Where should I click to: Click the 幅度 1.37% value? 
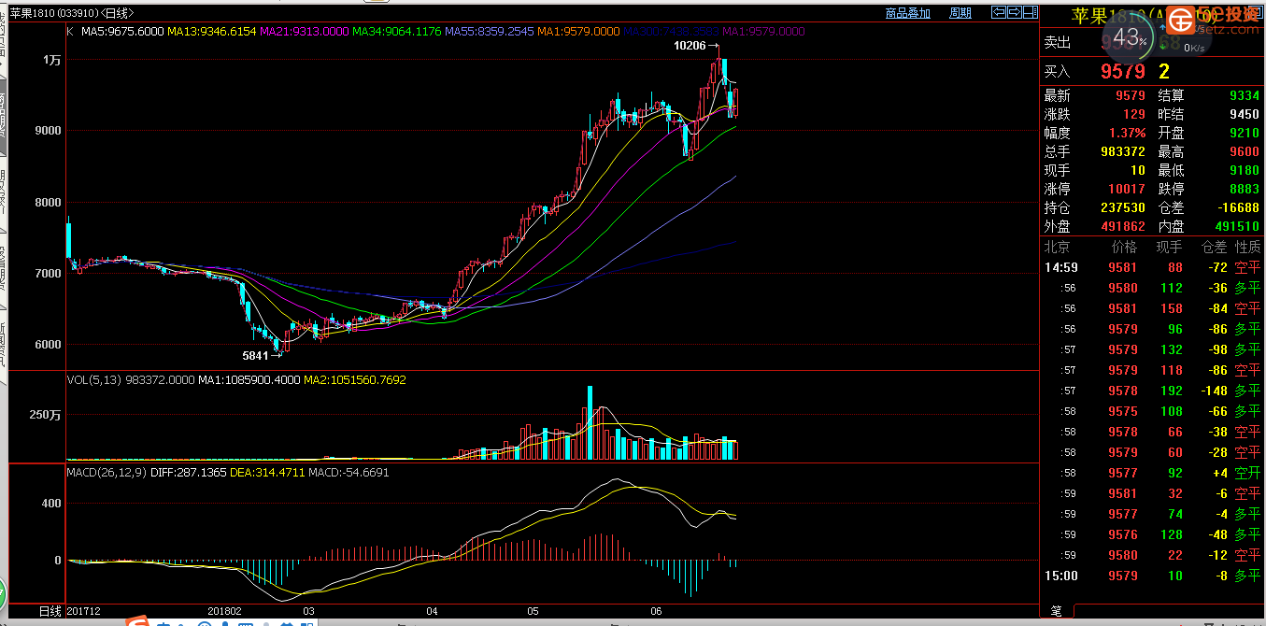[1127, 133]
